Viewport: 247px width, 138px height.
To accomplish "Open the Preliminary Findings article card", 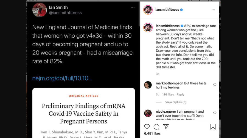I will (84, 113).
